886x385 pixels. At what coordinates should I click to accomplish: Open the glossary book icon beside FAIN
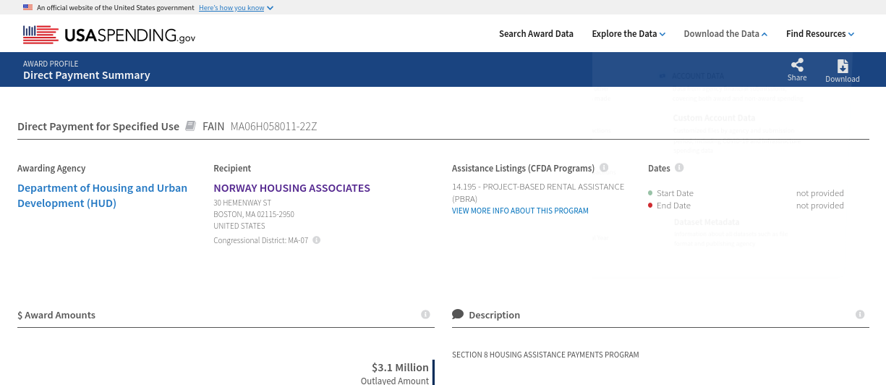[x=191, y=126]
